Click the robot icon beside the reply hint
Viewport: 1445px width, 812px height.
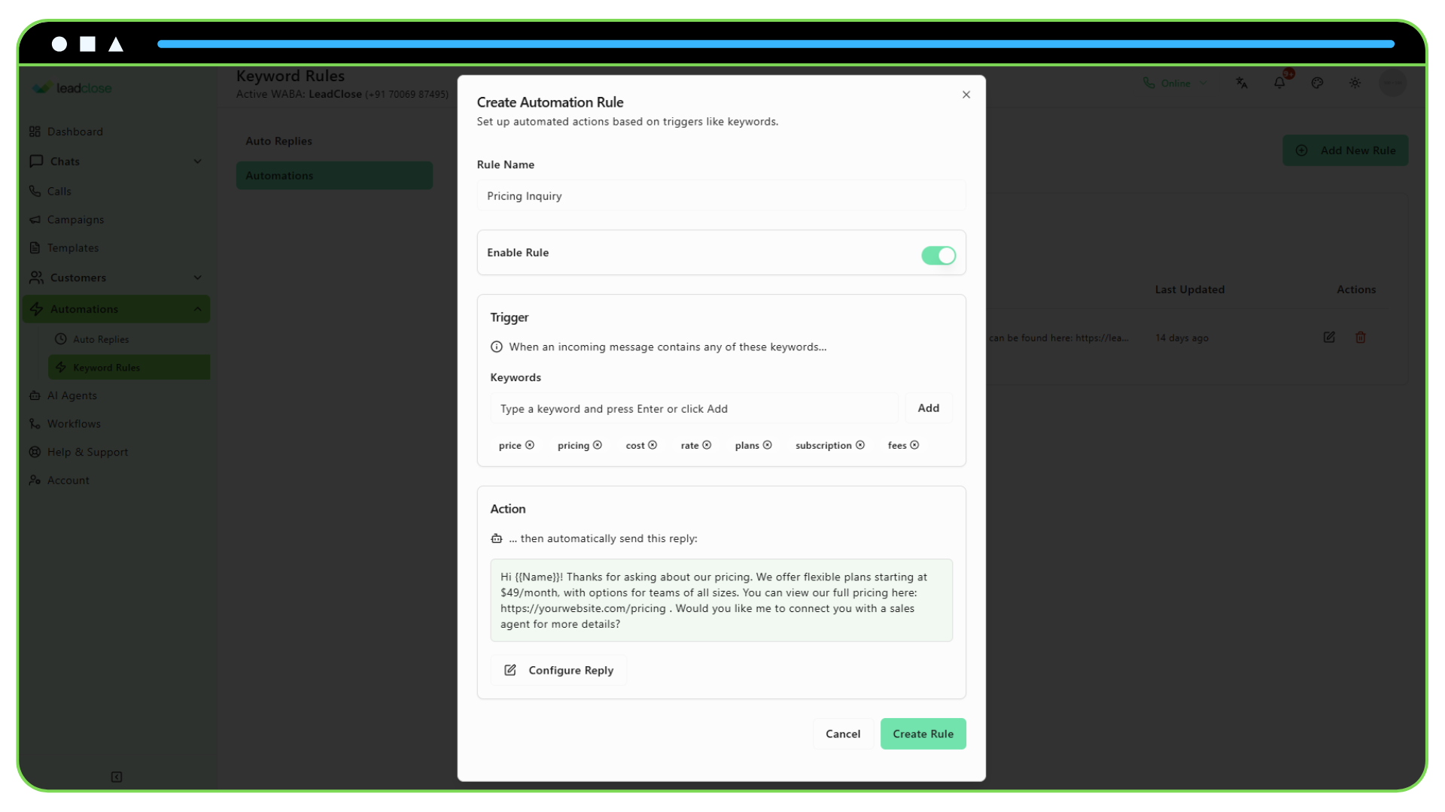(x=497, y=538)
